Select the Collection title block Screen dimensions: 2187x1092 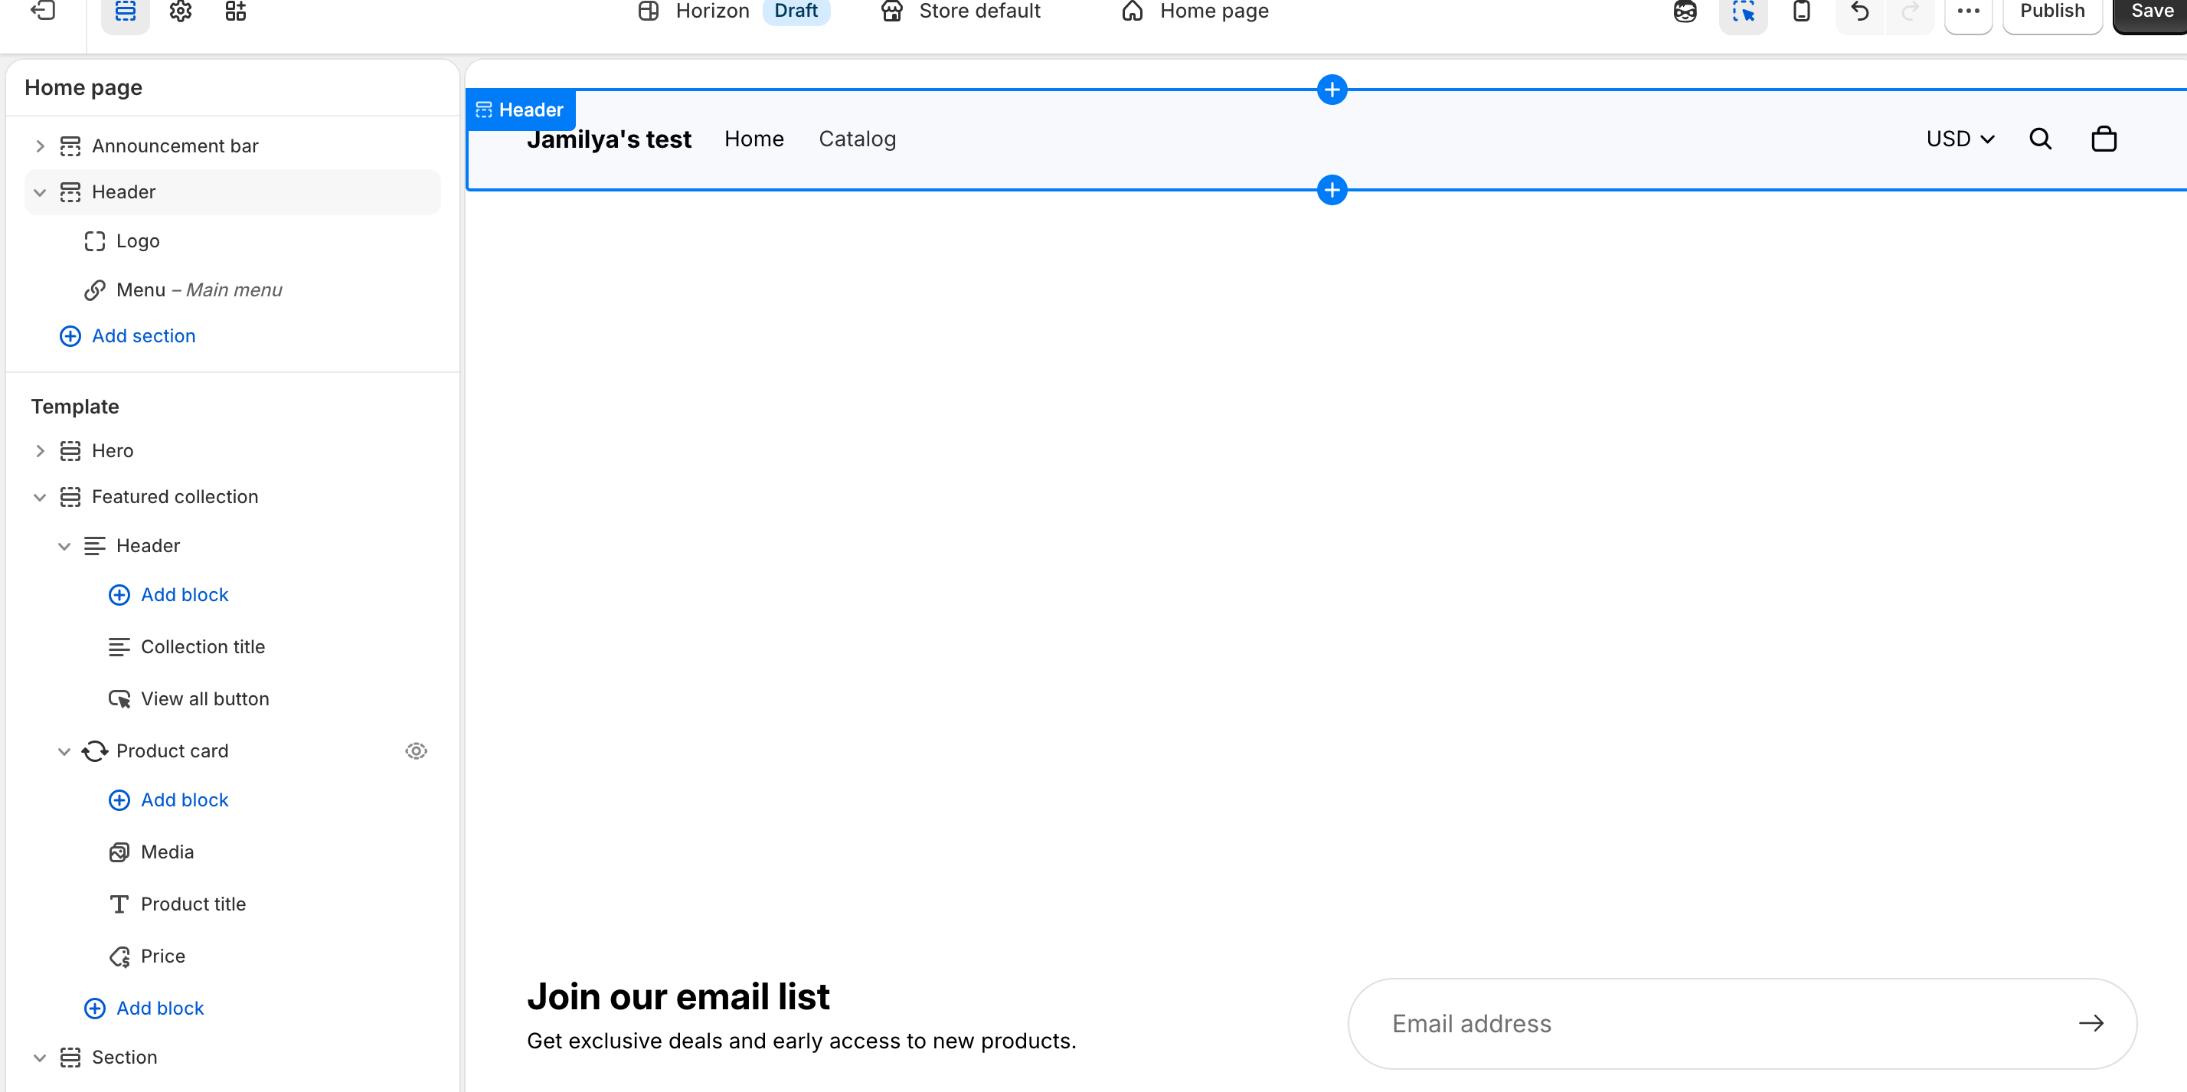[x=203, y=647]
